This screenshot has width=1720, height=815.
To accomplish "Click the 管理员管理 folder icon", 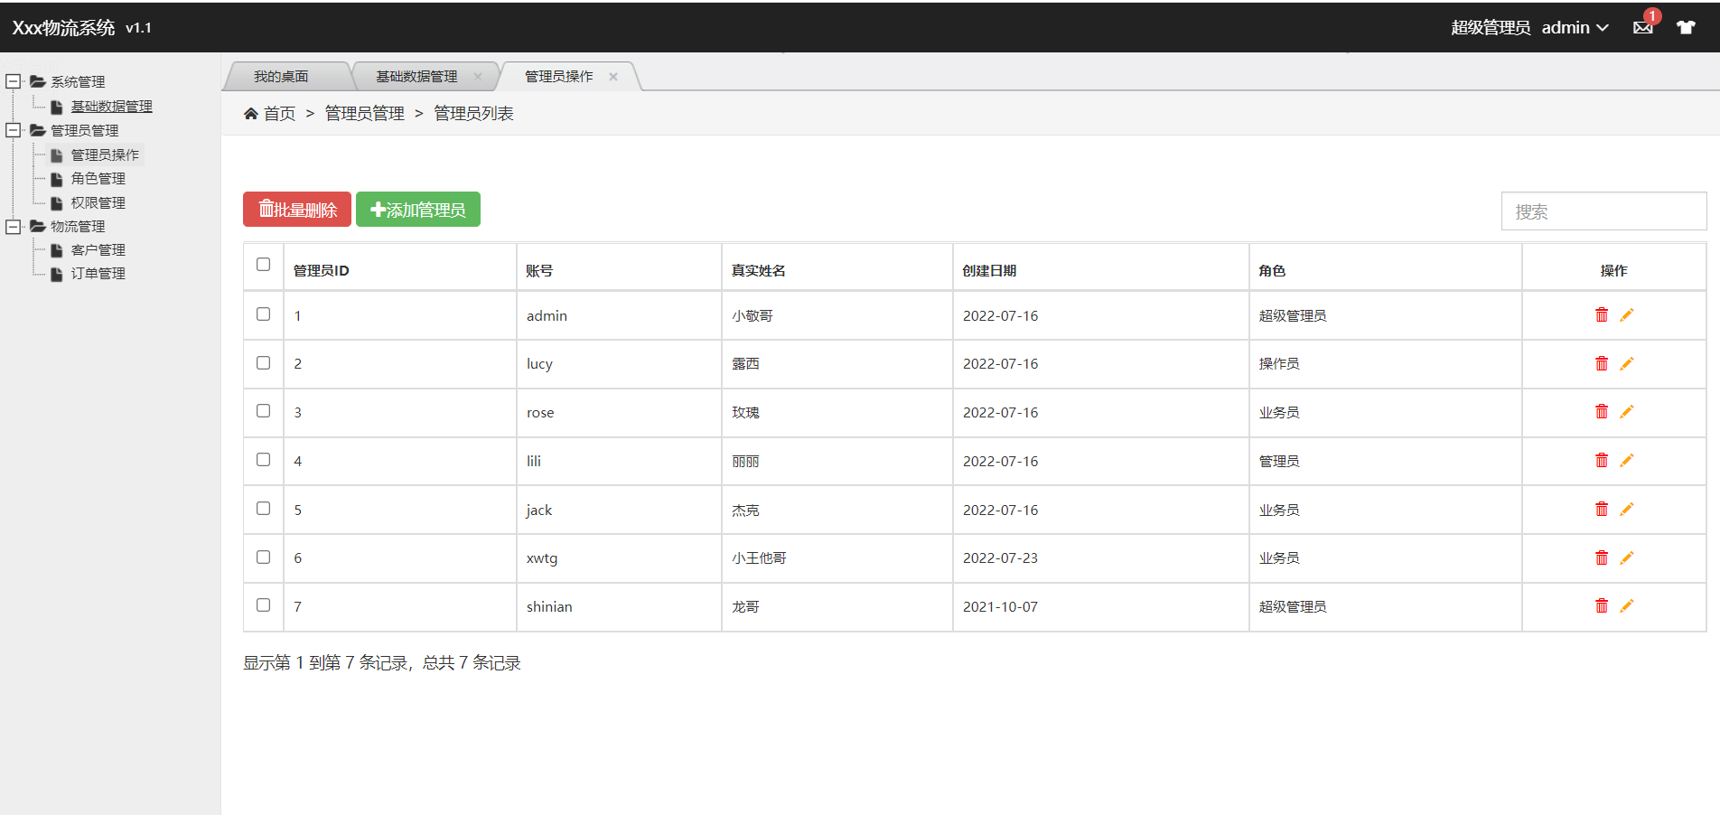I will tap(38, 130).
